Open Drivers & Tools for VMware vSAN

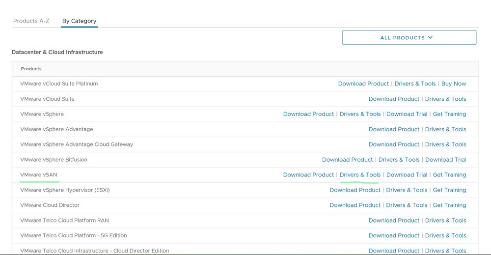tap(360, 175)
